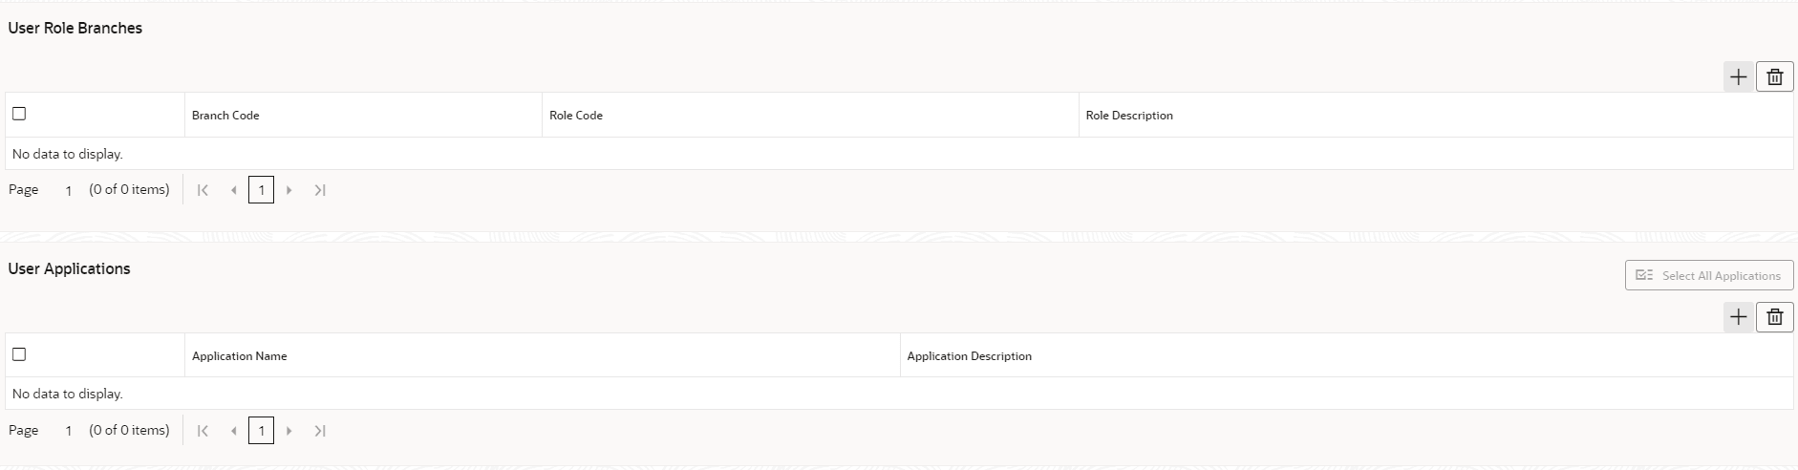Image resolution: width=1798 pixels, height=470 pixels.
Task: Go to next page of User Role Branches
Action: [289, 190]
